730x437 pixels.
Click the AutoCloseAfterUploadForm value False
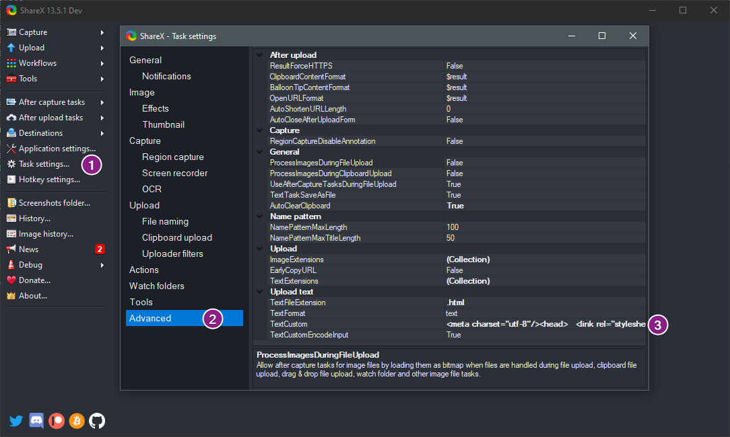(x=455, y=120)
